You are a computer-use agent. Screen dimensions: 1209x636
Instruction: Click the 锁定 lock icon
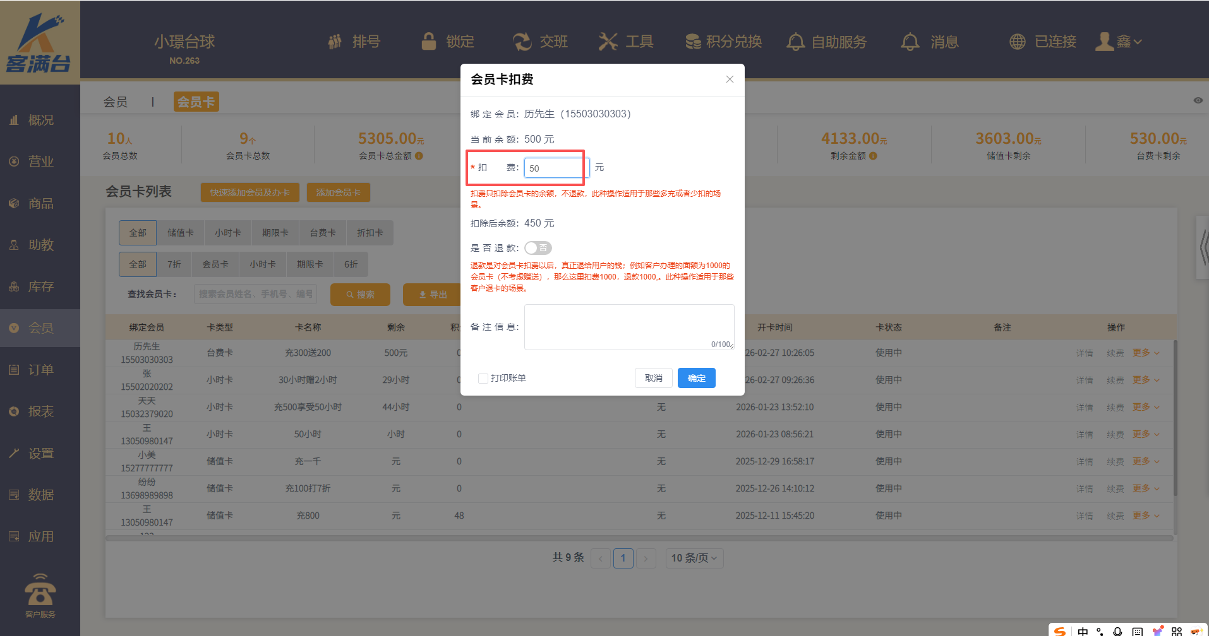[x=429, y=42]
